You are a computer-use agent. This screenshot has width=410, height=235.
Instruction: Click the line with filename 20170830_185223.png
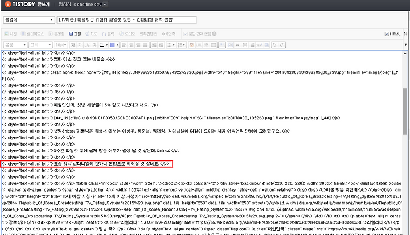pos(171,118)
